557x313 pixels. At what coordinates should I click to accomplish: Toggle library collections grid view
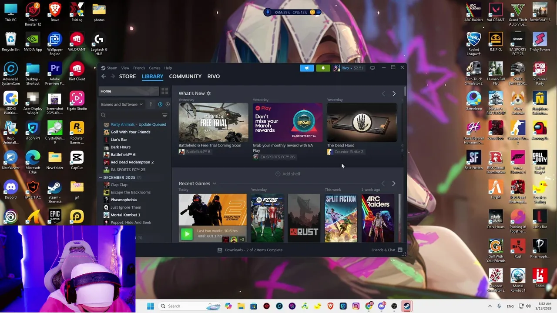tap(164, 91)
